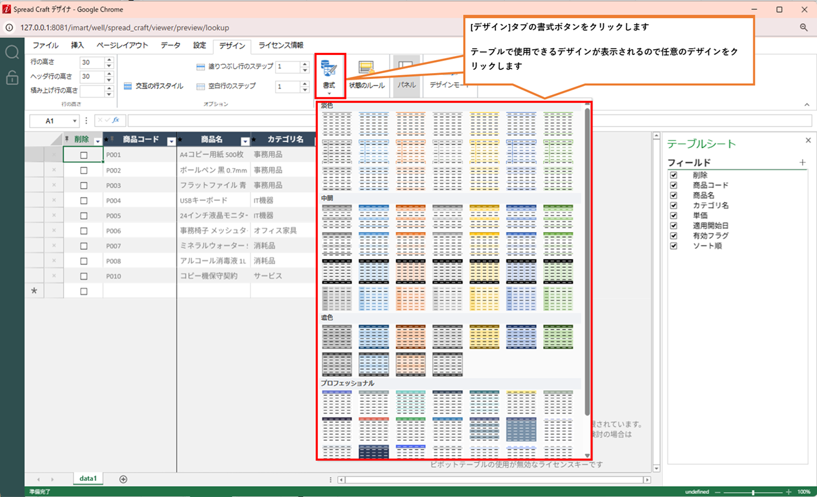Click the 書式 format style icon

pos(329,69)
